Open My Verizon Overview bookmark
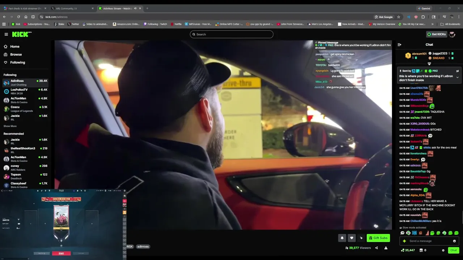Screen dimensions: 463x260 click(382, 24)
